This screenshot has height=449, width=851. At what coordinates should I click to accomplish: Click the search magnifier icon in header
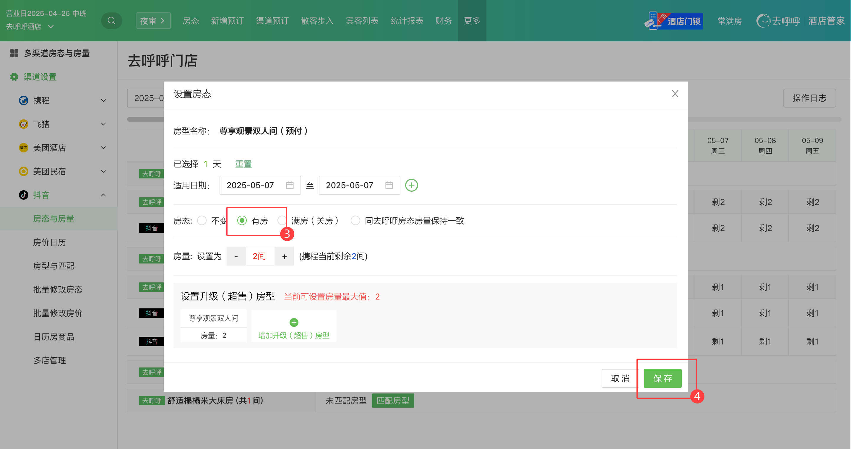[x=111, y=20]
